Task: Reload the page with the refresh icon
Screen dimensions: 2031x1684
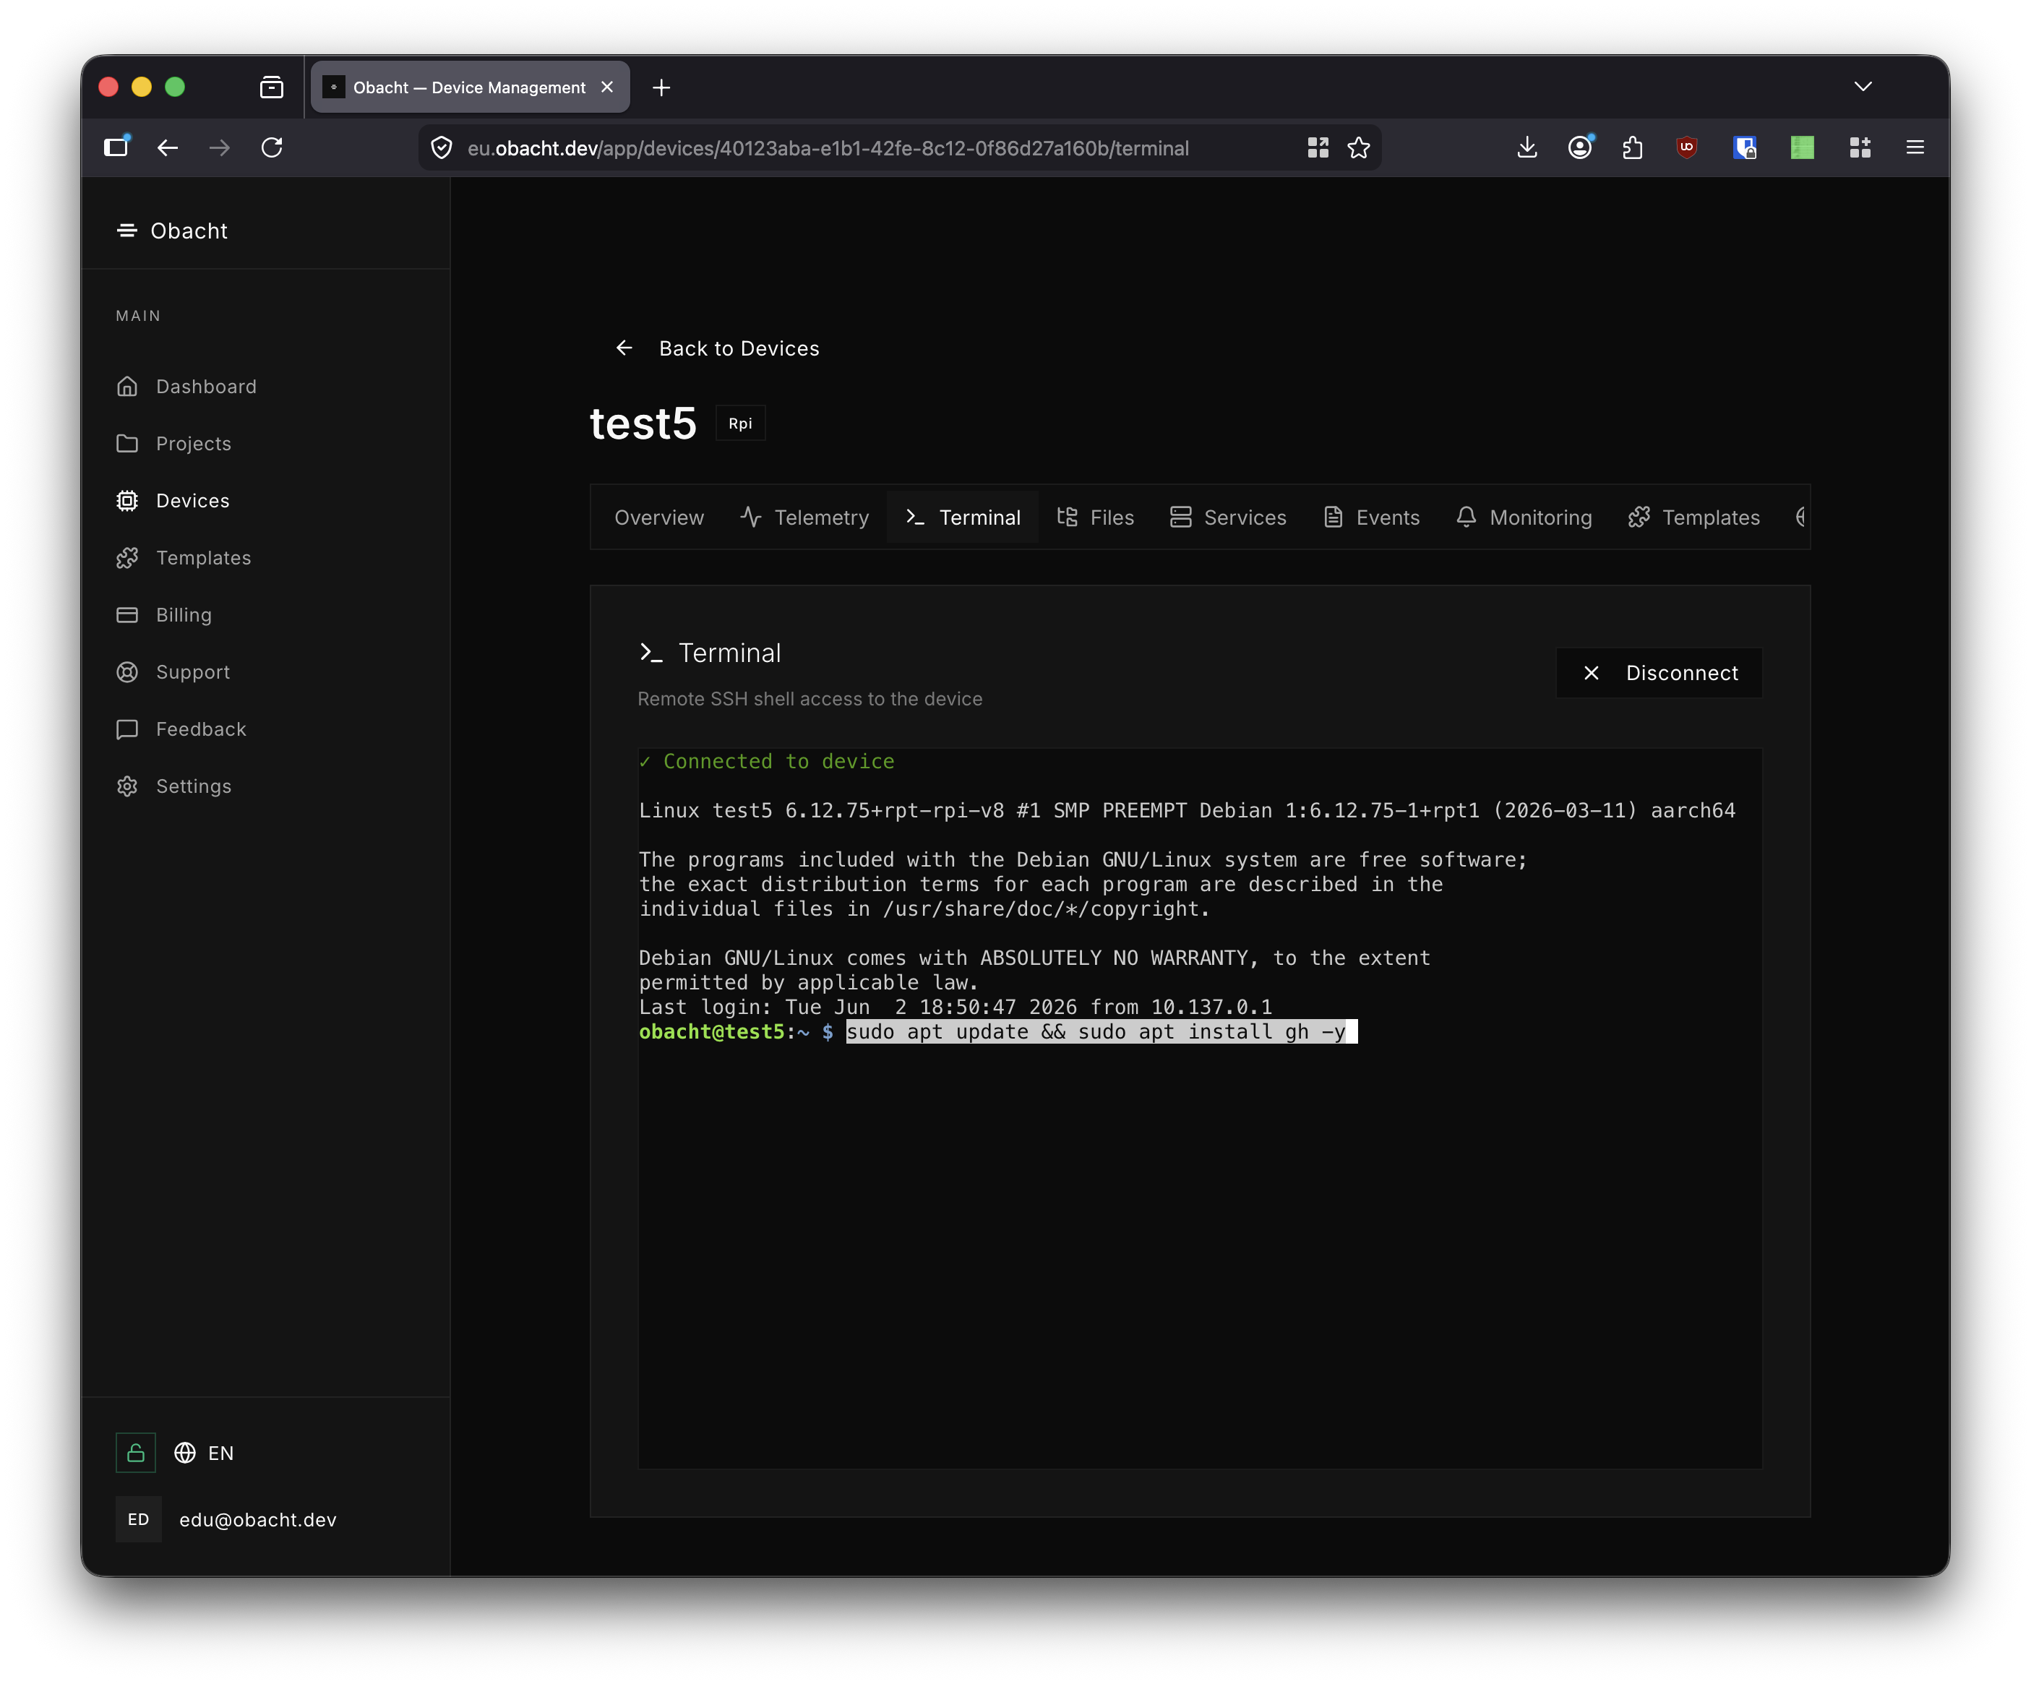Action: click(x=272, y=147)
